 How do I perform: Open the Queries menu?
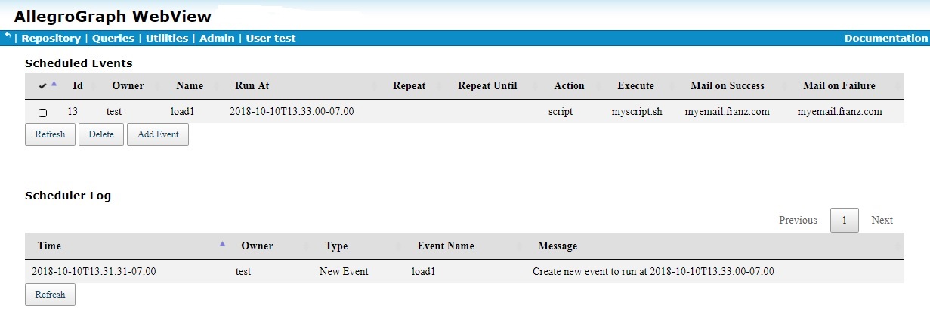click(113, 38)
